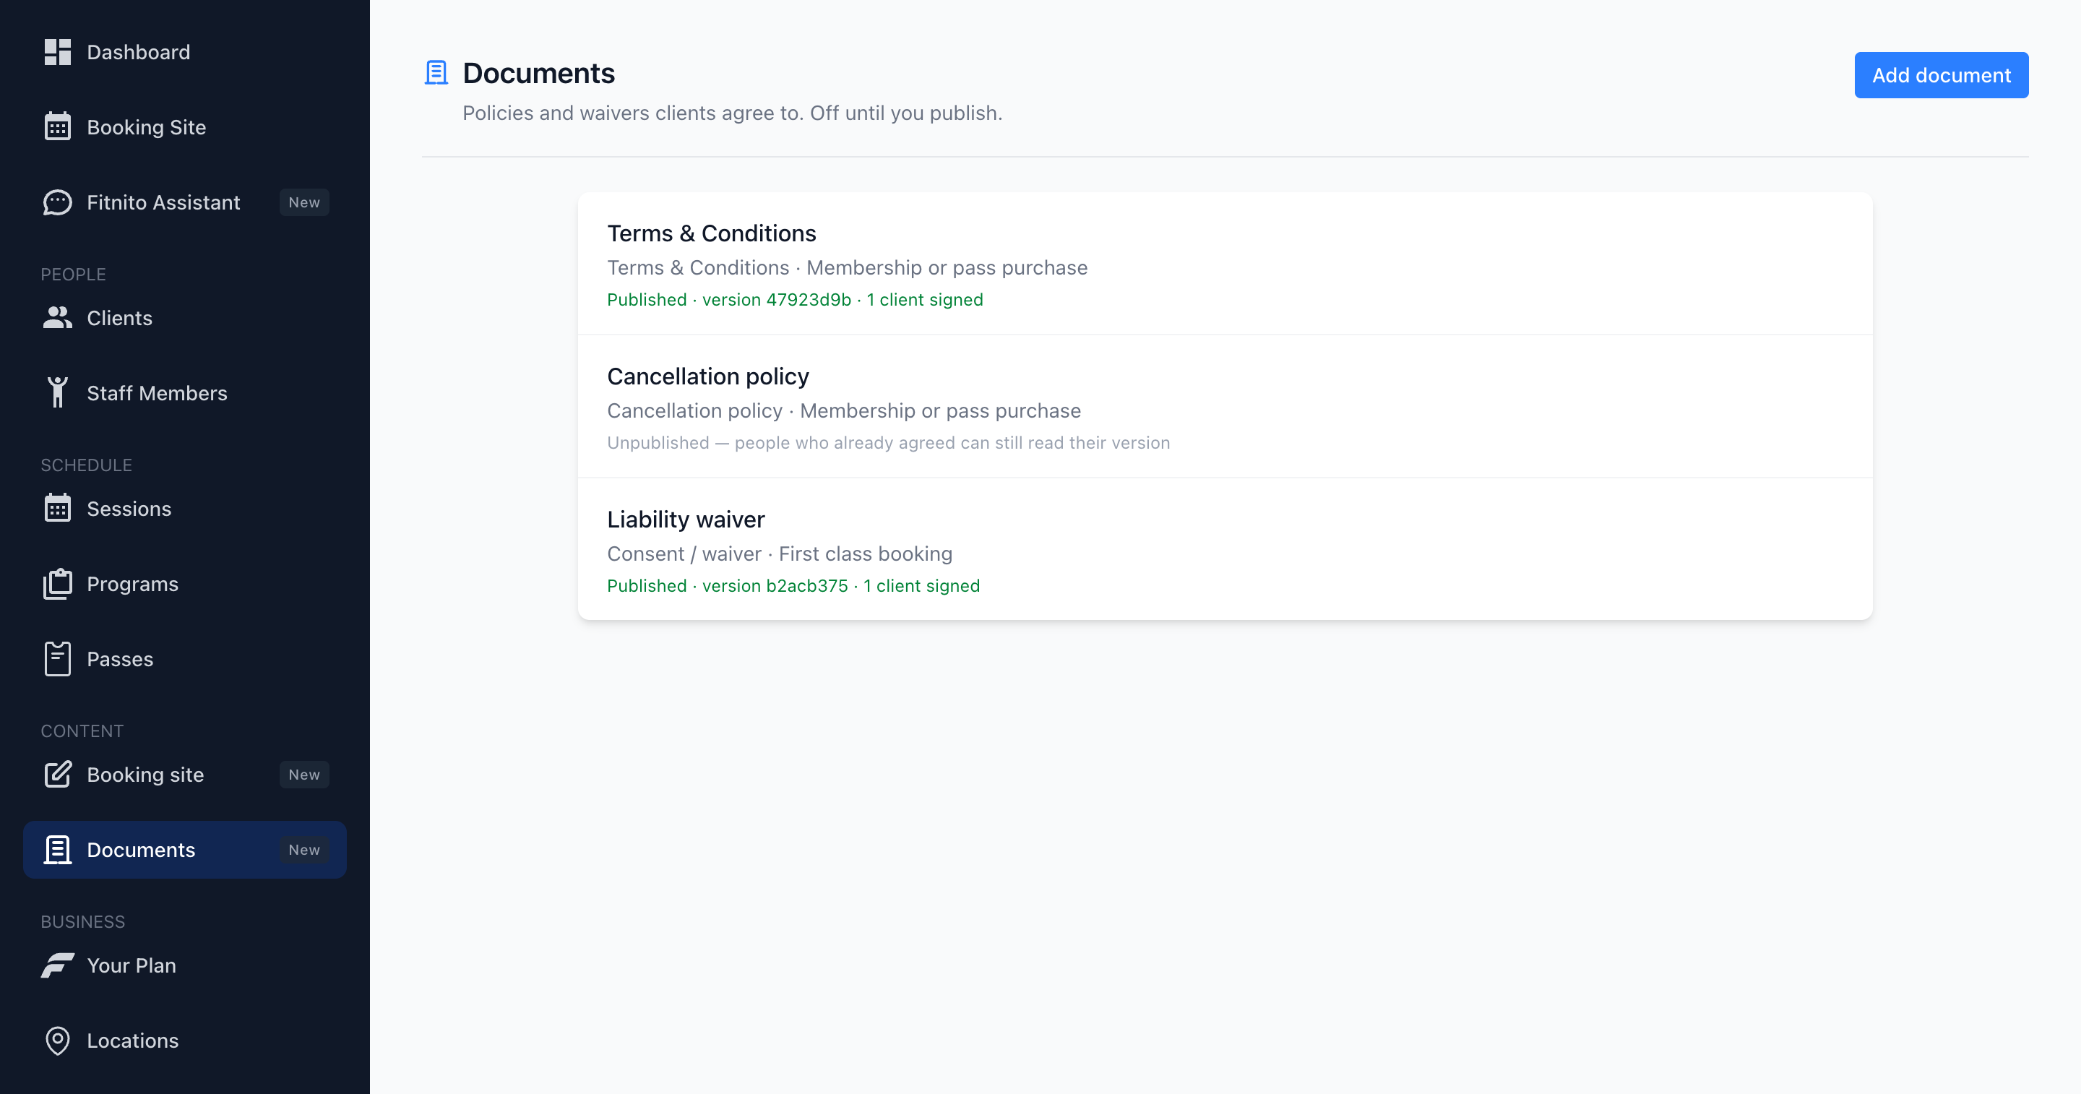
Task: Click the blue Documents header icon
Action: tap(436, 73)
